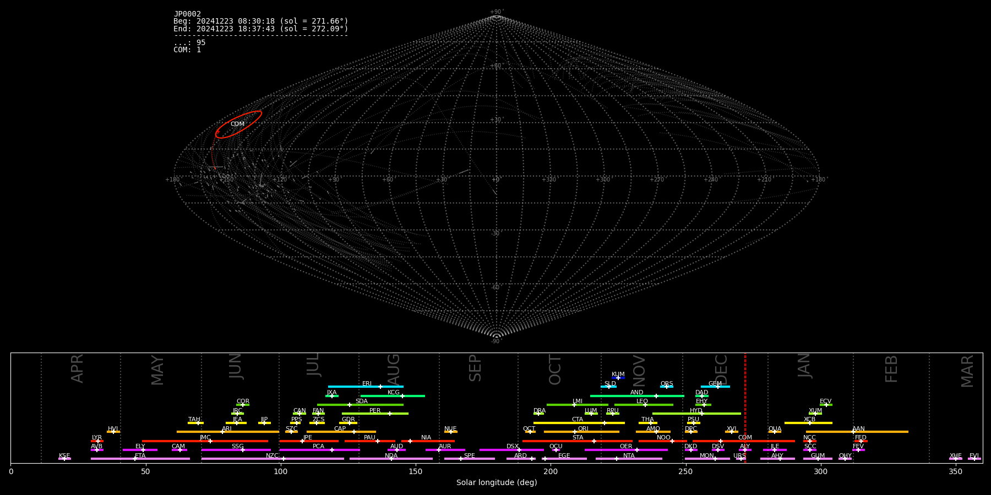Click the 250 tick label on the axis
This screenshot has width=991, height=495.
click(x=685, y=472)
